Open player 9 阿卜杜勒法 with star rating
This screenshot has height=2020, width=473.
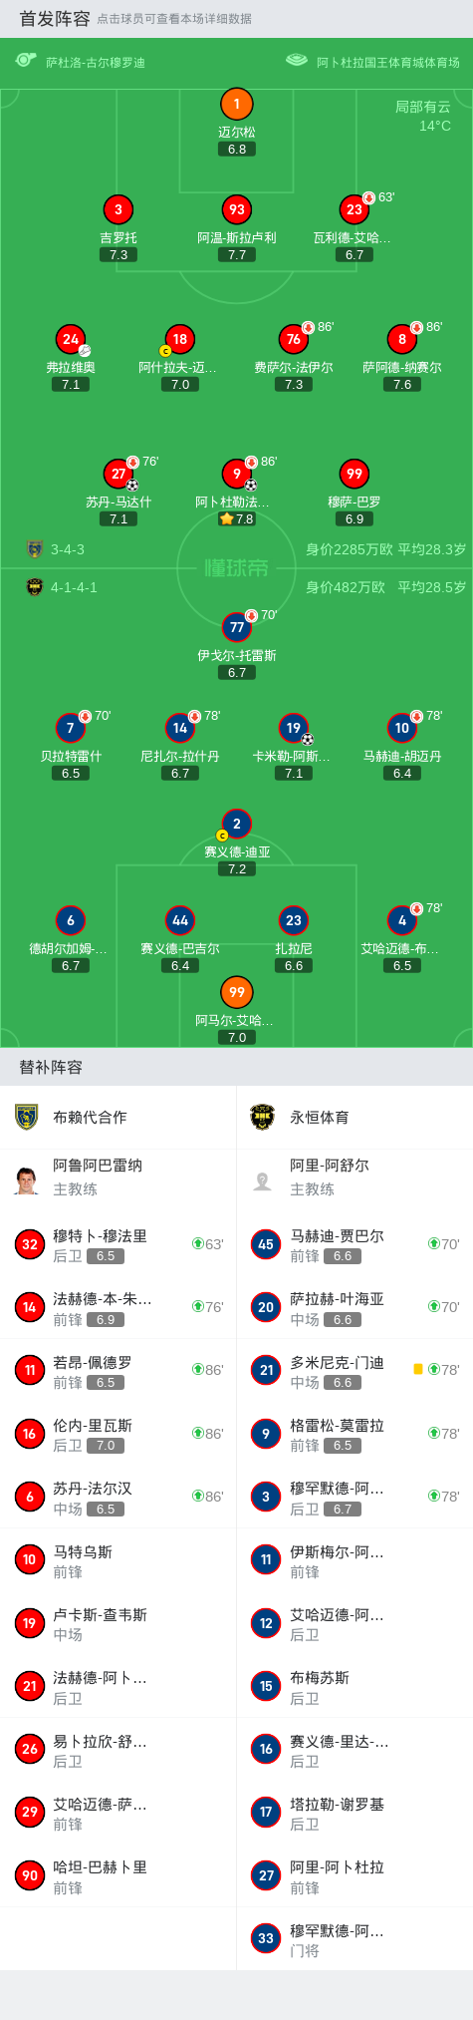click(x=236, y=474)
